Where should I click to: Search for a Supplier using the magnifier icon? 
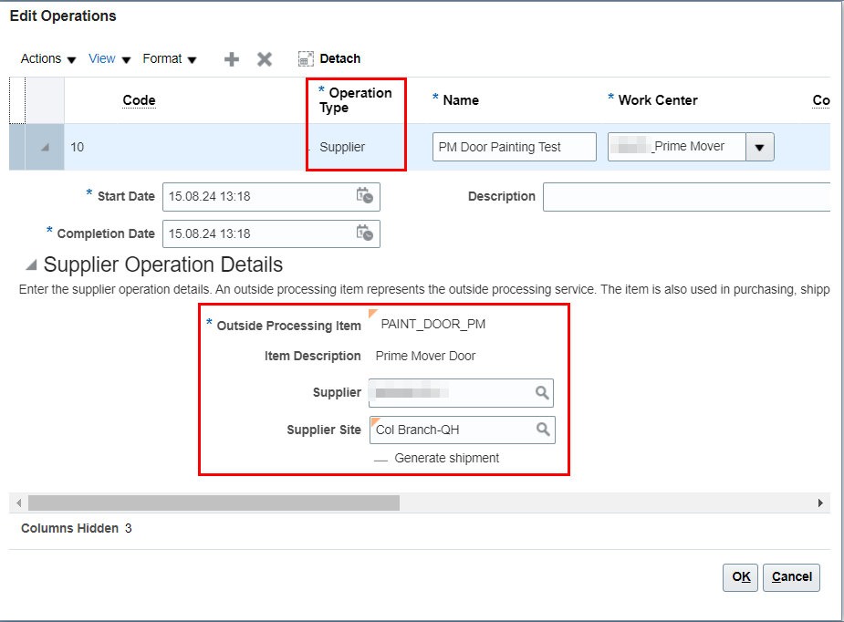[x=543, y=392]
